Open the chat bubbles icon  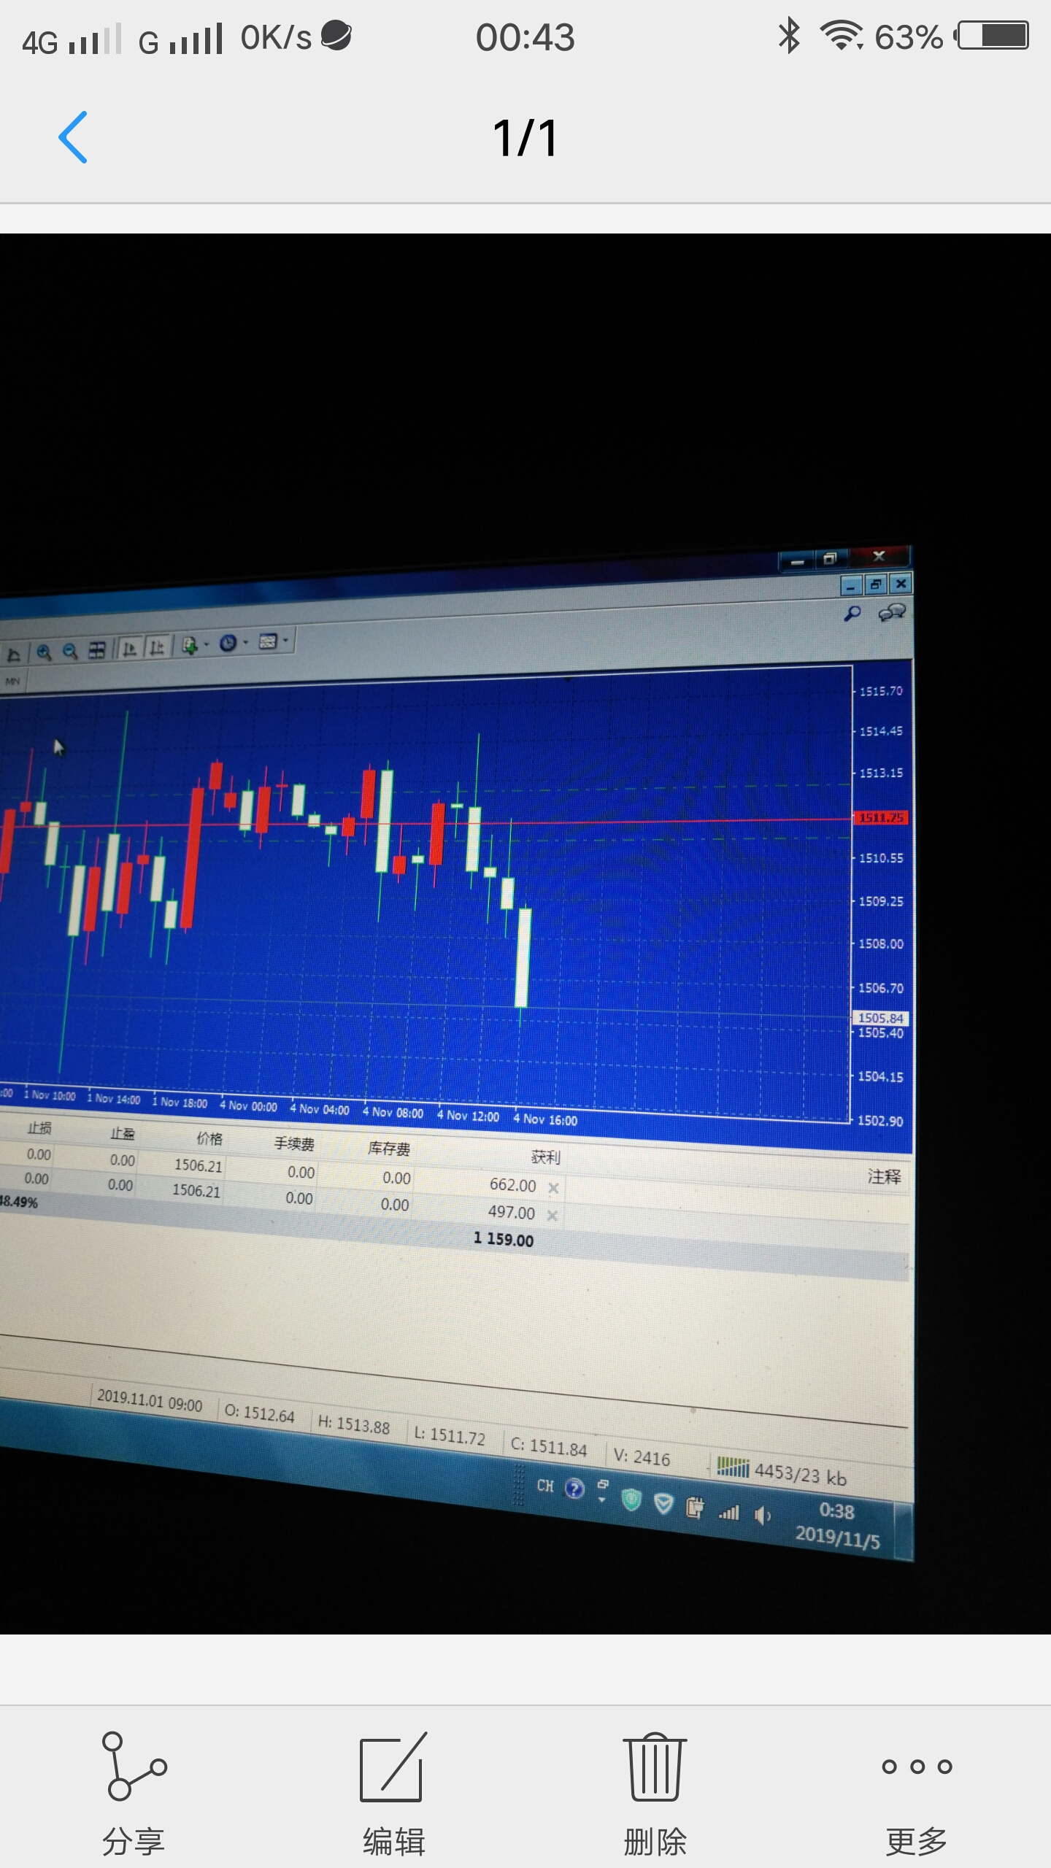tap(892, 611)
